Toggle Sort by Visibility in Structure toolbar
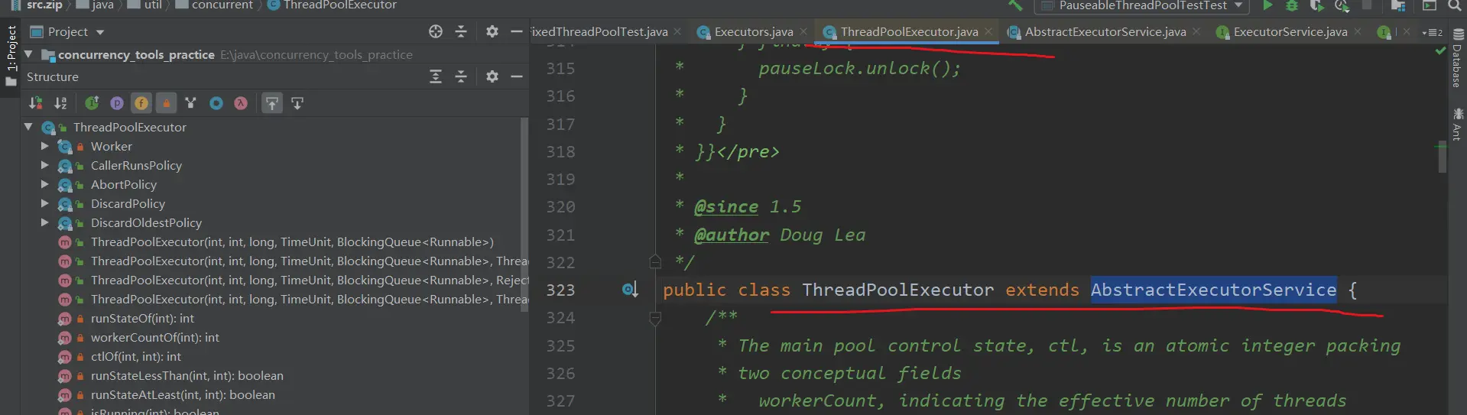1467x415 pixels. click(36, 103)
